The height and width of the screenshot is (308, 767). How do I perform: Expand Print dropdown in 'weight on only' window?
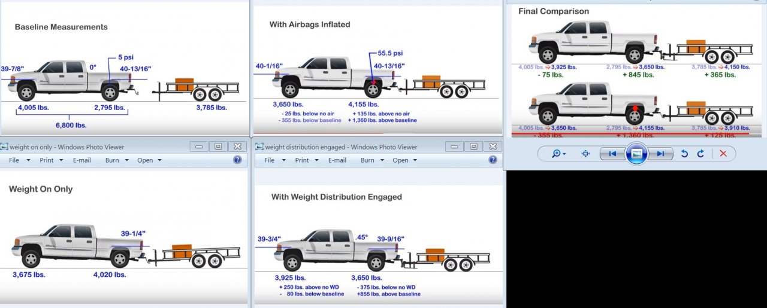(x=50, y=160)
